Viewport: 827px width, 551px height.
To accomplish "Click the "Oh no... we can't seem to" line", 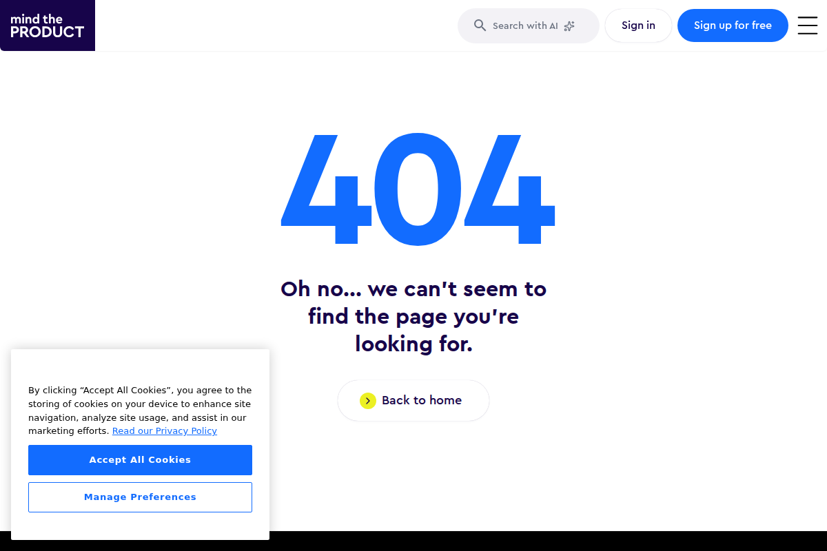I will click(x=413, y=289).
